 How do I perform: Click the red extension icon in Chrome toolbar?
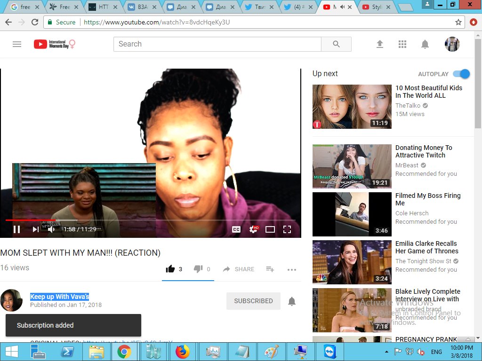[474, 22]
